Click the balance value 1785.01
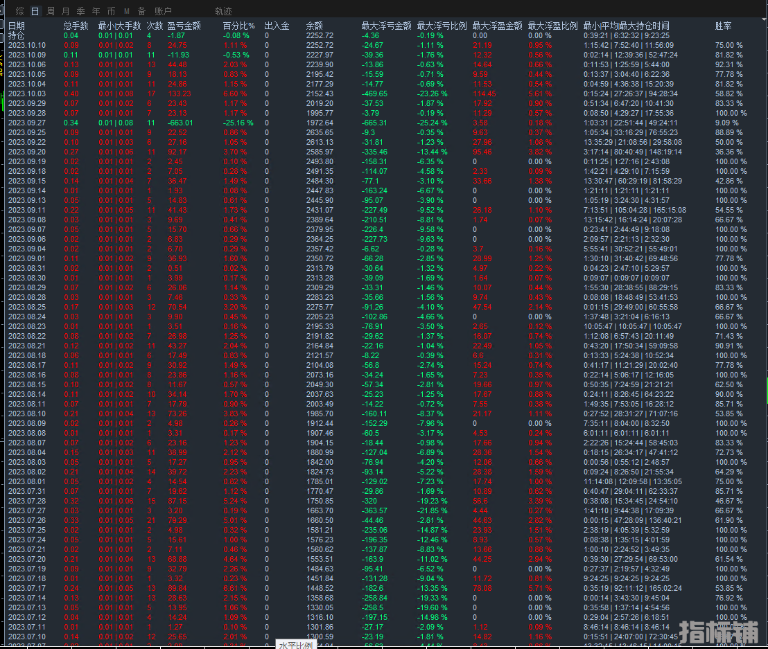The height and width of the screenshot is (649, 768). pyautogui.click(x=320, y=481)
